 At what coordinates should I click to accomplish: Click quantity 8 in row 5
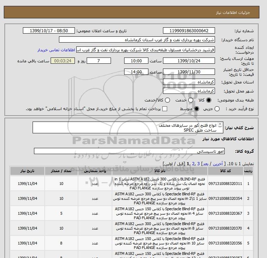(61, 243)
